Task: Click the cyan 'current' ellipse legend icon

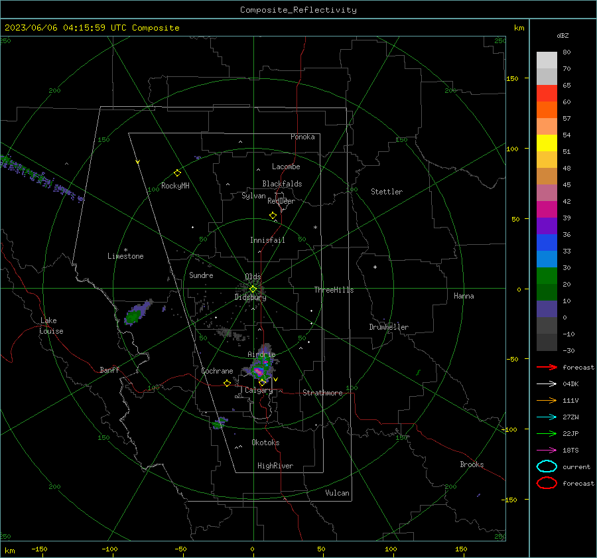Action: point(547,466)
